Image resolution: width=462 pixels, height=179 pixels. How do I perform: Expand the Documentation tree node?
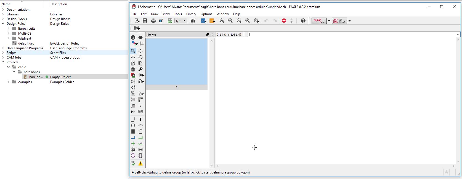tap(3, 10)
